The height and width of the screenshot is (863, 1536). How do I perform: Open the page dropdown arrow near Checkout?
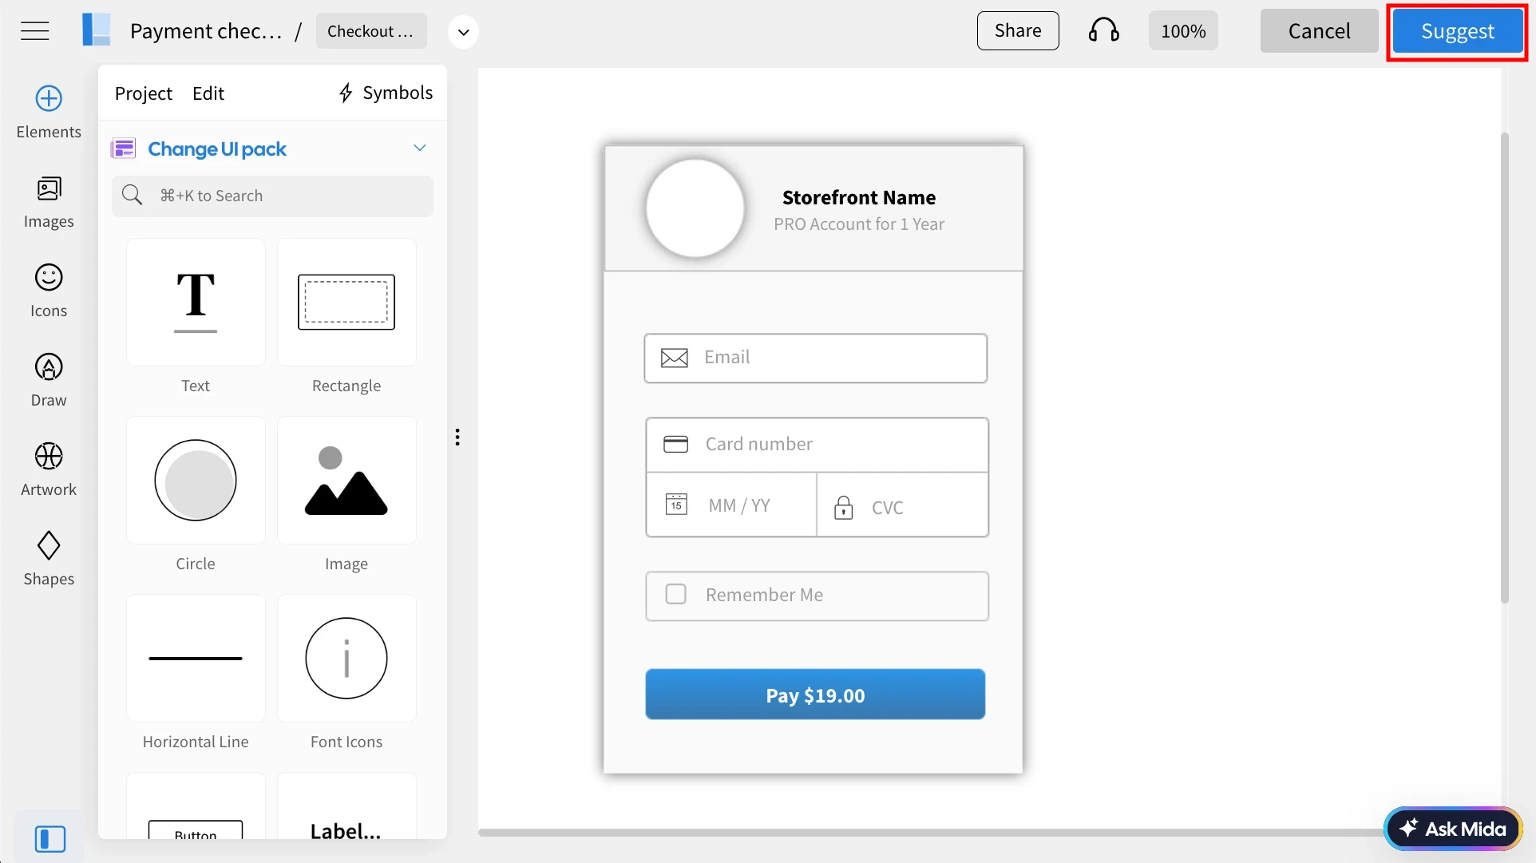pos(463,32)
